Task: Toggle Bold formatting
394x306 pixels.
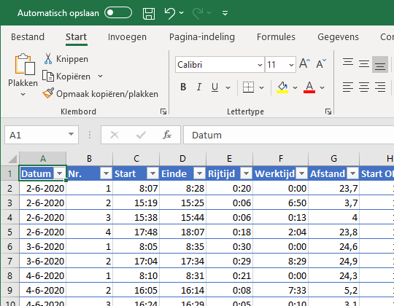Action: (183, 87)
